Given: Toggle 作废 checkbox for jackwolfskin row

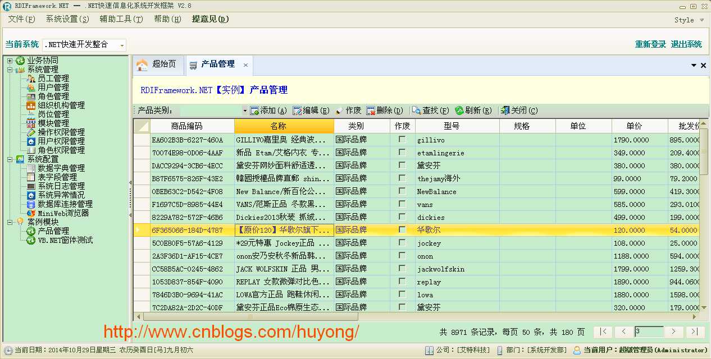Looking at the screenshot, I should pos(402,268).
